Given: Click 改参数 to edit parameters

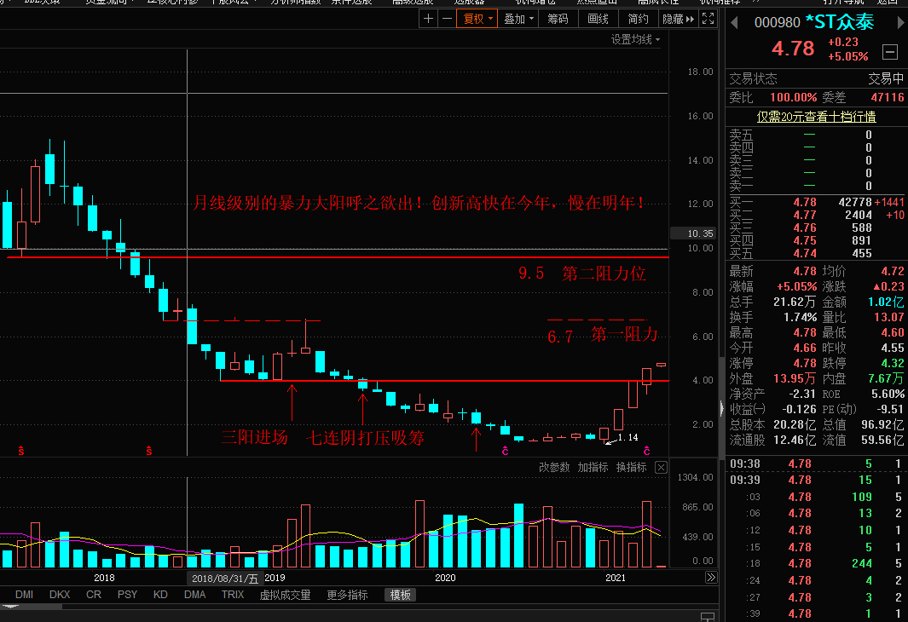Looking at the screenshot, I should pos(554,467).
